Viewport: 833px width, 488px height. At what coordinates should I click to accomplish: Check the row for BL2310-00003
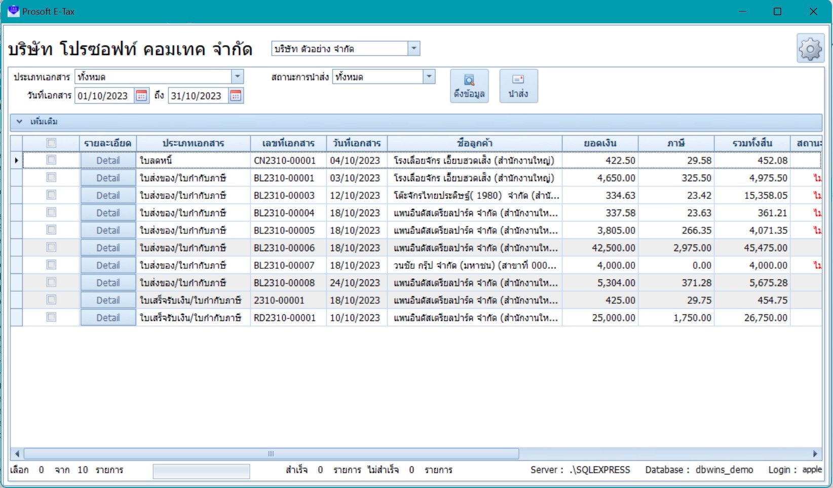pos(51,195)
